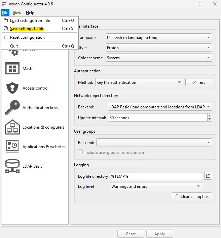
Task: Click the Save settings floppy disk icon
Action: (6, 28)
